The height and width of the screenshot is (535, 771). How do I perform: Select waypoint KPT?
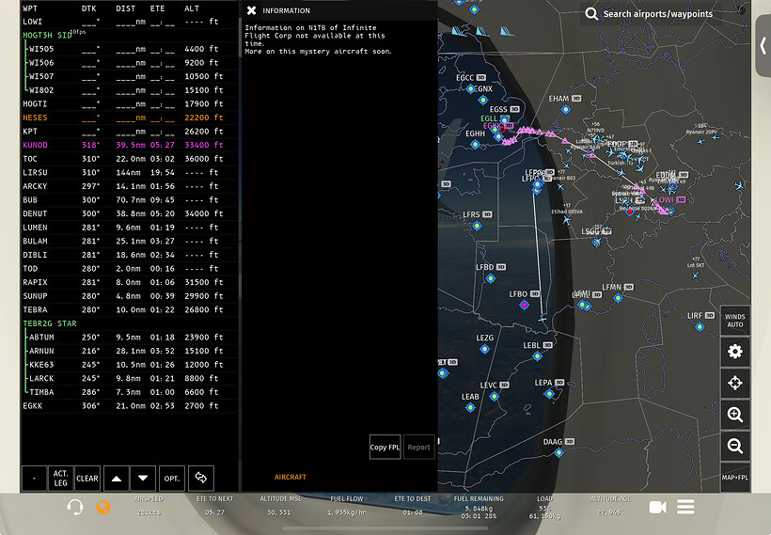point(131,132)
